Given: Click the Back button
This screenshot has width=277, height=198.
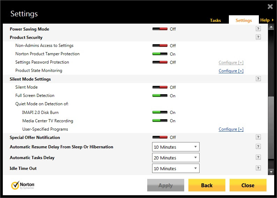Looking at the screenshot, I should [207, 185].
